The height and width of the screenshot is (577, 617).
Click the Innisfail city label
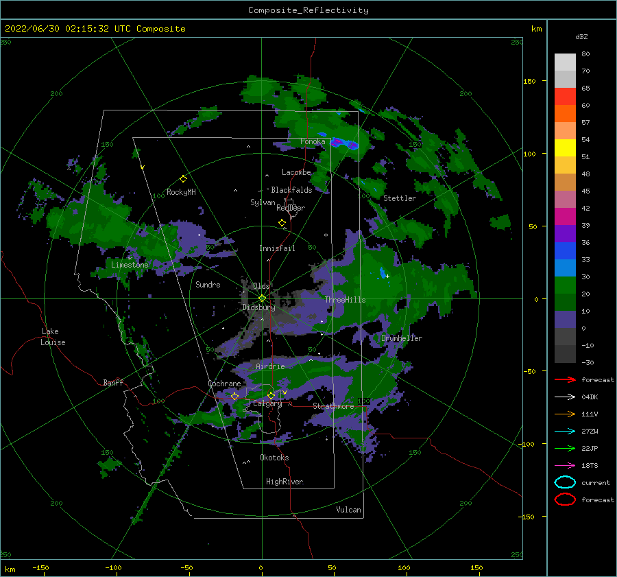coord(277,248)
